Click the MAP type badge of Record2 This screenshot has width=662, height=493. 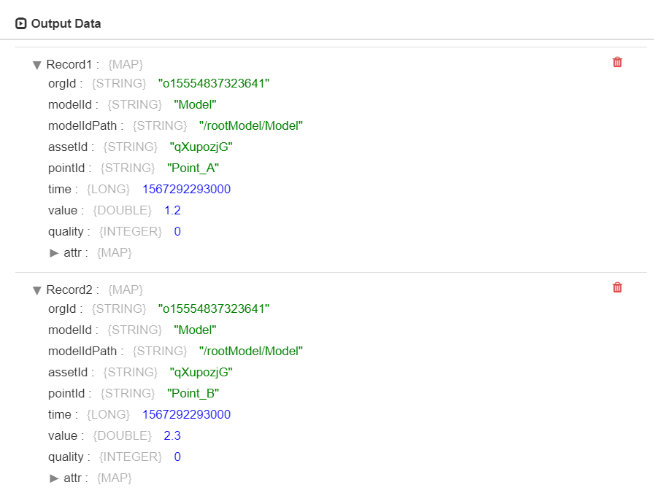[125, 290]
